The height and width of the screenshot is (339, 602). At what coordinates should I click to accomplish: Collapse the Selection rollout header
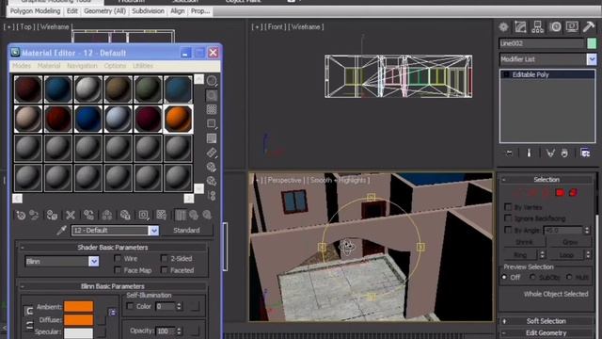(546, 180)
